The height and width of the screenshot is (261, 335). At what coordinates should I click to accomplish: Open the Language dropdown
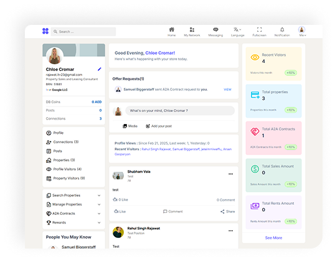[238, 32]
